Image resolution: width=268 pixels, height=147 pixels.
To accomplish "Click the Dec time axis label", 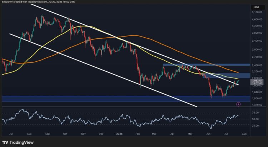I will point(101,134).
